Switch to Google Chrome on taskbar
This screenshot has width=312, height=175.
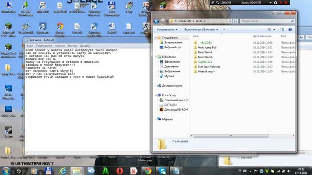[148, 171]
